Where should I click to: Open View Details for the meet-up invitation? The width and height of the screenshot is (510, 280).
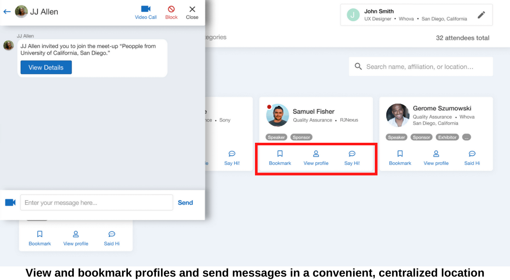click(45, 67)
